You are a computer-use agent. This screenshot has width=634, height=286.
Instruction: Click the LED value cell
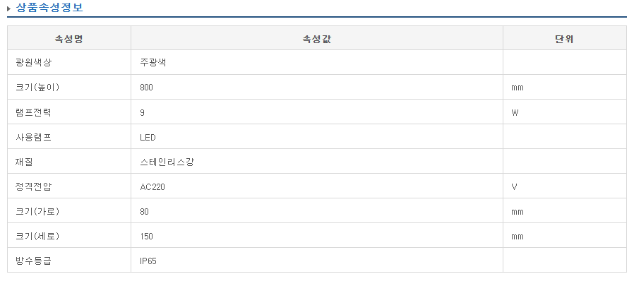148,137
